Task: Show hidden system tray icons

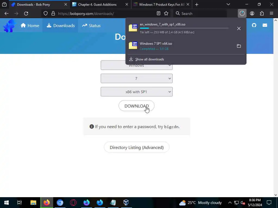Action: 230,203
